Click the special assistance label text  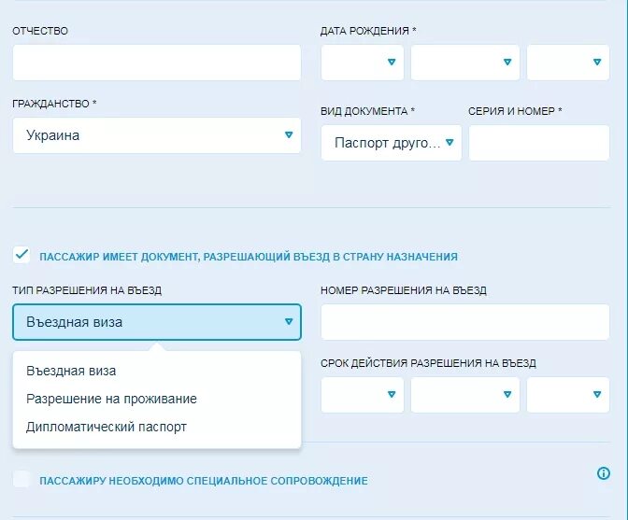coord(204,481)
